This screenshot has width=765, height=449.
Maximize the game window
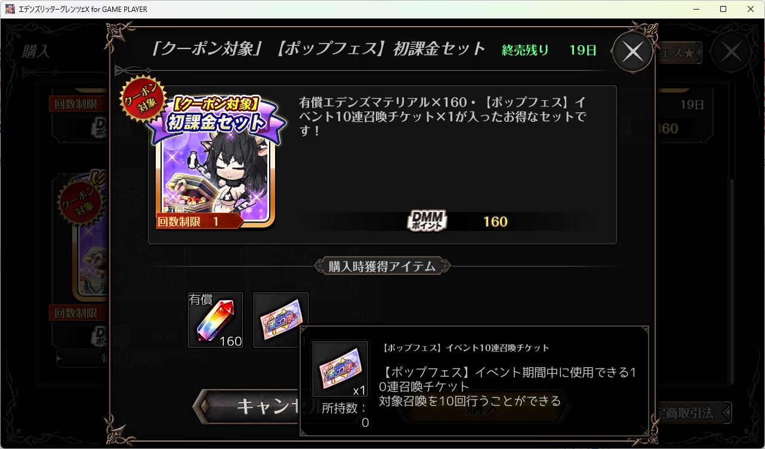click(x=723, y=9)
